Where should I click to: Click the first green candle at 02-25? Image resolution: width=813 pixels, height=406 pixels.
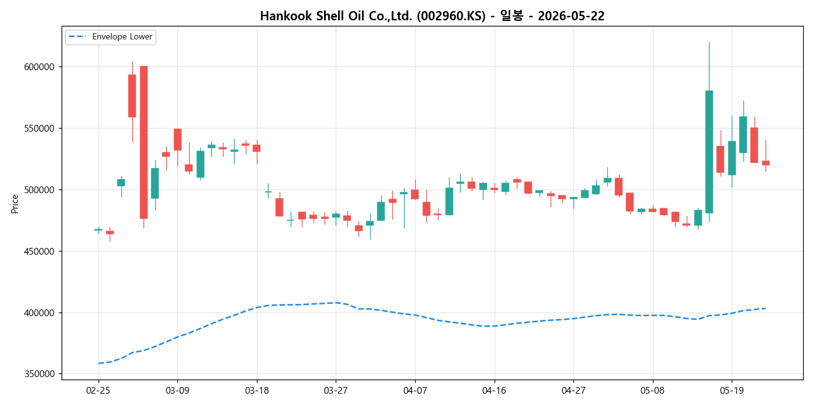98,229
